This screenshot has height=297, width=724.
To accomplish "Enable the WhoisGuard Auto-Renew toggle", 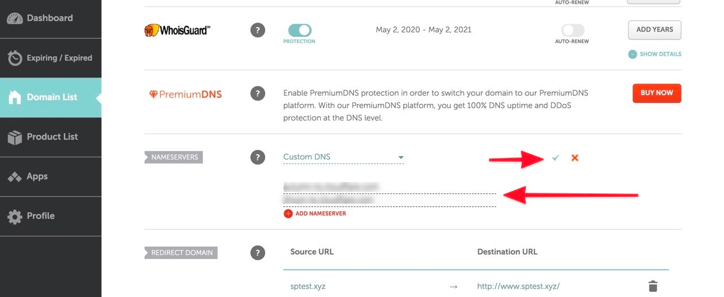I will pyautogui.click(x=572, y=30).
